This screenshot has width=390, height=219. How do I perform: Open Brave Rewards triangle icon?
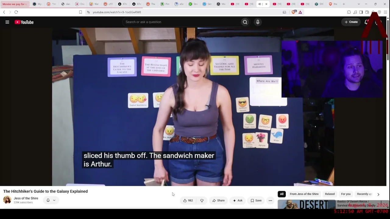coord(300,12)
